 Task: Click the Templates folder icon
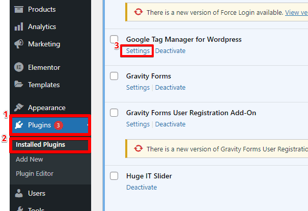[x=19, y=84]
